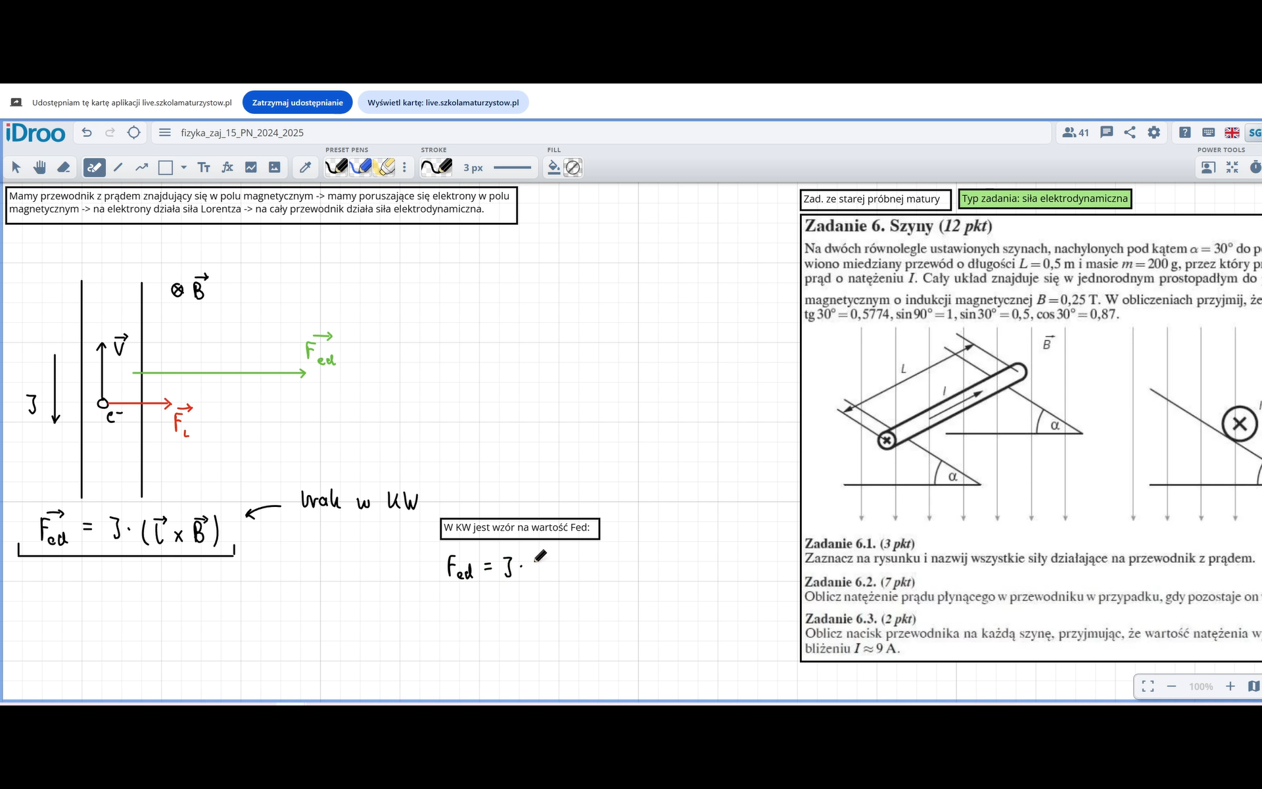This screenshot has width=1262, height=789.
Task: Click board name fizyka_zaj_15_PN_2024_2025
Action: [243, 133]
